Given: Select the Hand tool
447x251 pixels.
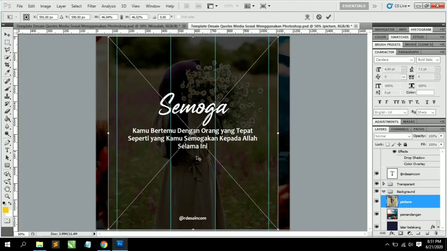Looking at the screenshot, I should coord(7,189).
